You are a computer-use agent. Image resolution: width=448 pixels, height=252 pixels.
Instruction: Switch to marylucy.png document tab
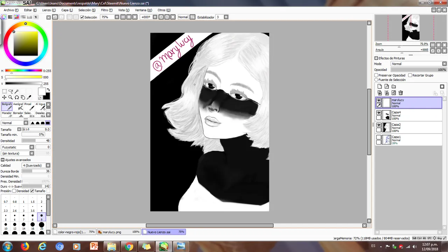[x=119, y=232]
